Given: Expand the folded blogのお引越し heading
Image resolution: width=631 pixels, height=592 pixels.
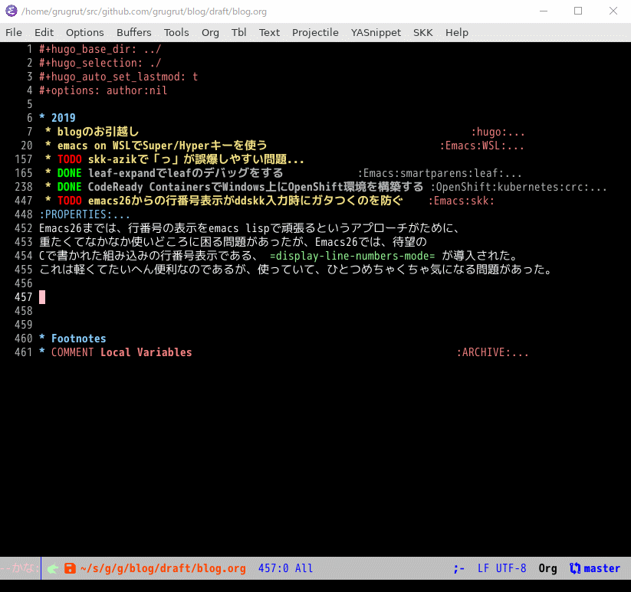Looking at the screenshot, I should (98, 132).
